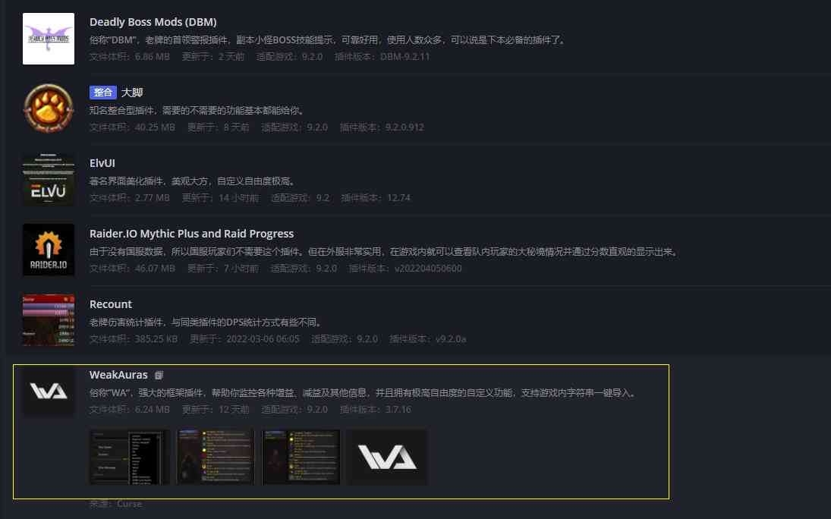View the third WeakAuras screenshot thumbnail
This screenshot has width=831, height=519.
[x=301, y=457]
